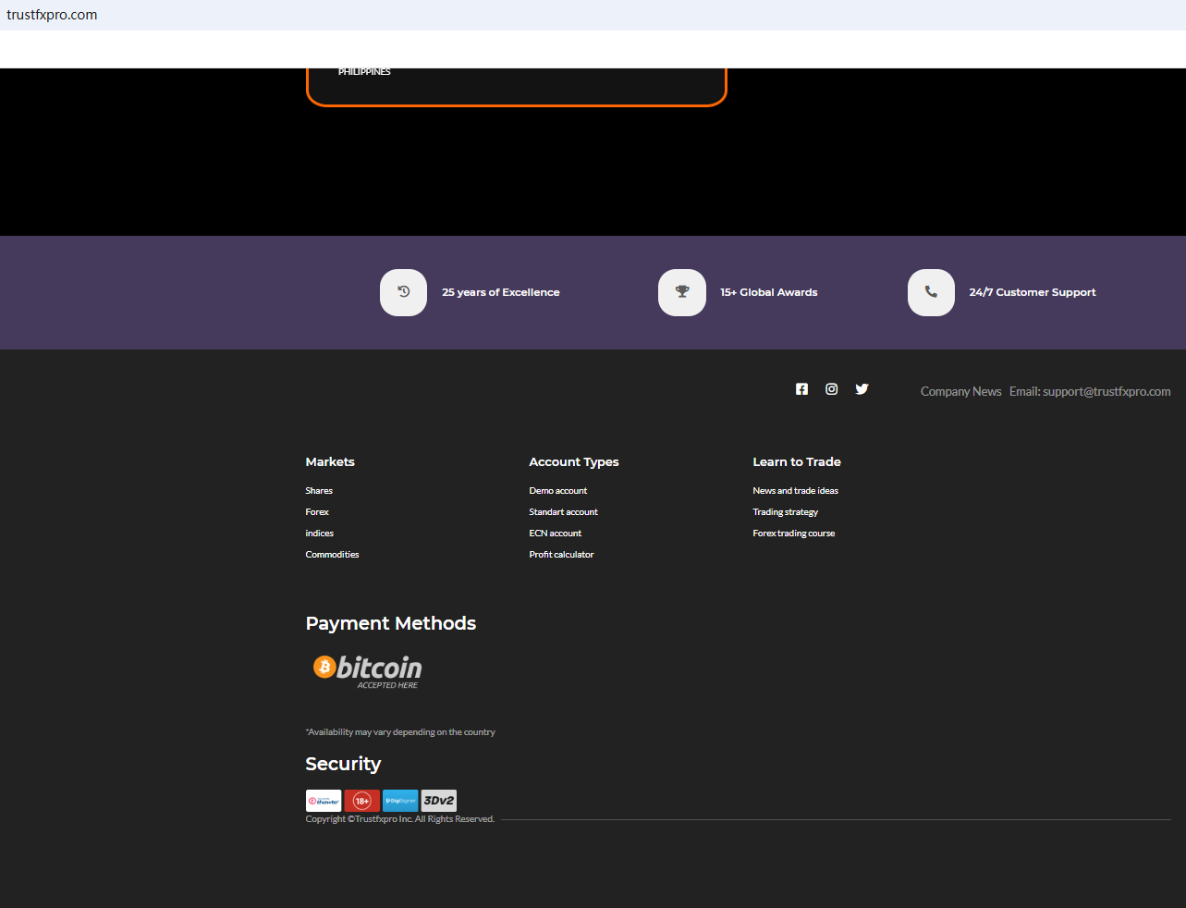Screen dimensions: 1186x908
Task: Open the Instagram social icon
Action: click(x=832, y=389)
